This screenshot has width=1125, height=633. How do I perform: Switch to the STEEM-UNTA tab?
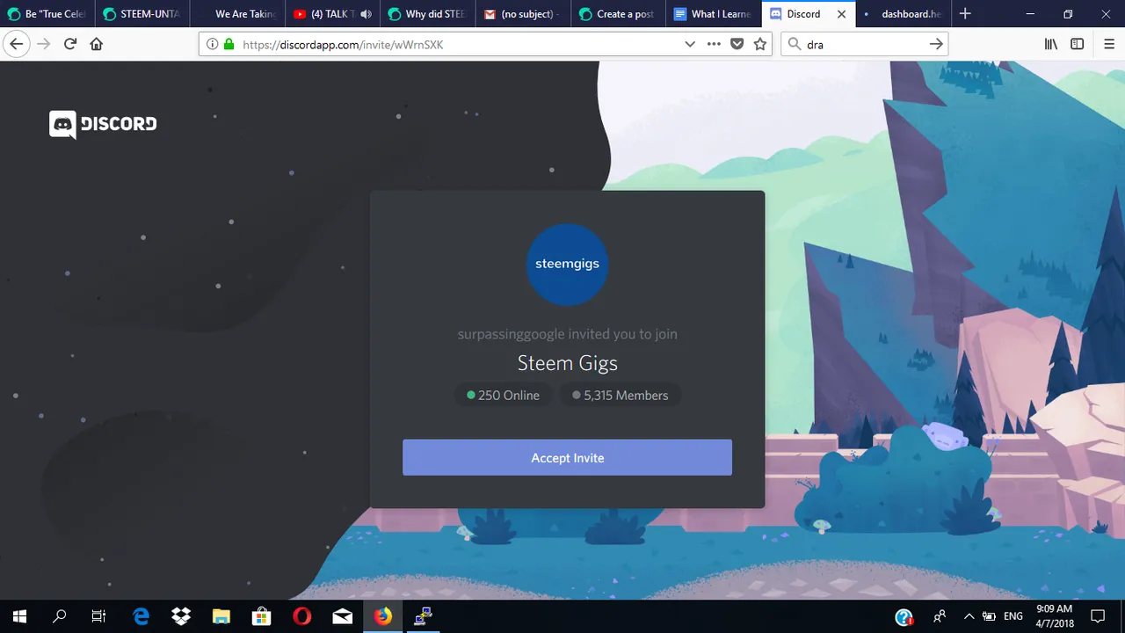point(142,14)
